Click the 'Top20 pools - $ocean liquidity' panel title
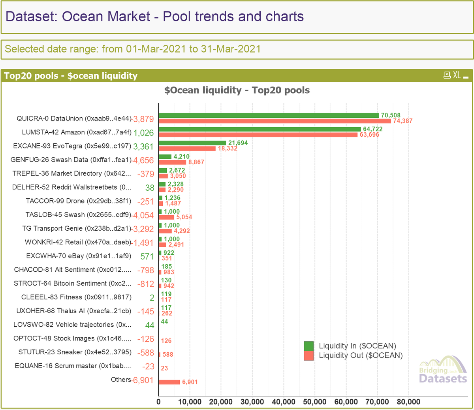This screenshot has width=474, height=410. [x=71, y=75]
